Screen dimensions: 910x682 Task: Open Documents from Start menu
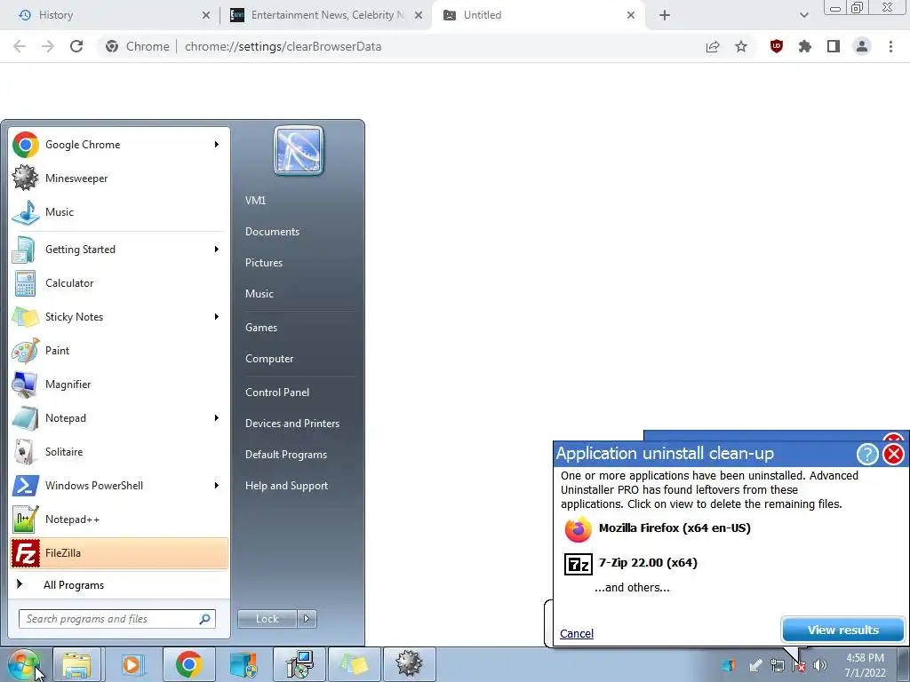click(272, 232)
